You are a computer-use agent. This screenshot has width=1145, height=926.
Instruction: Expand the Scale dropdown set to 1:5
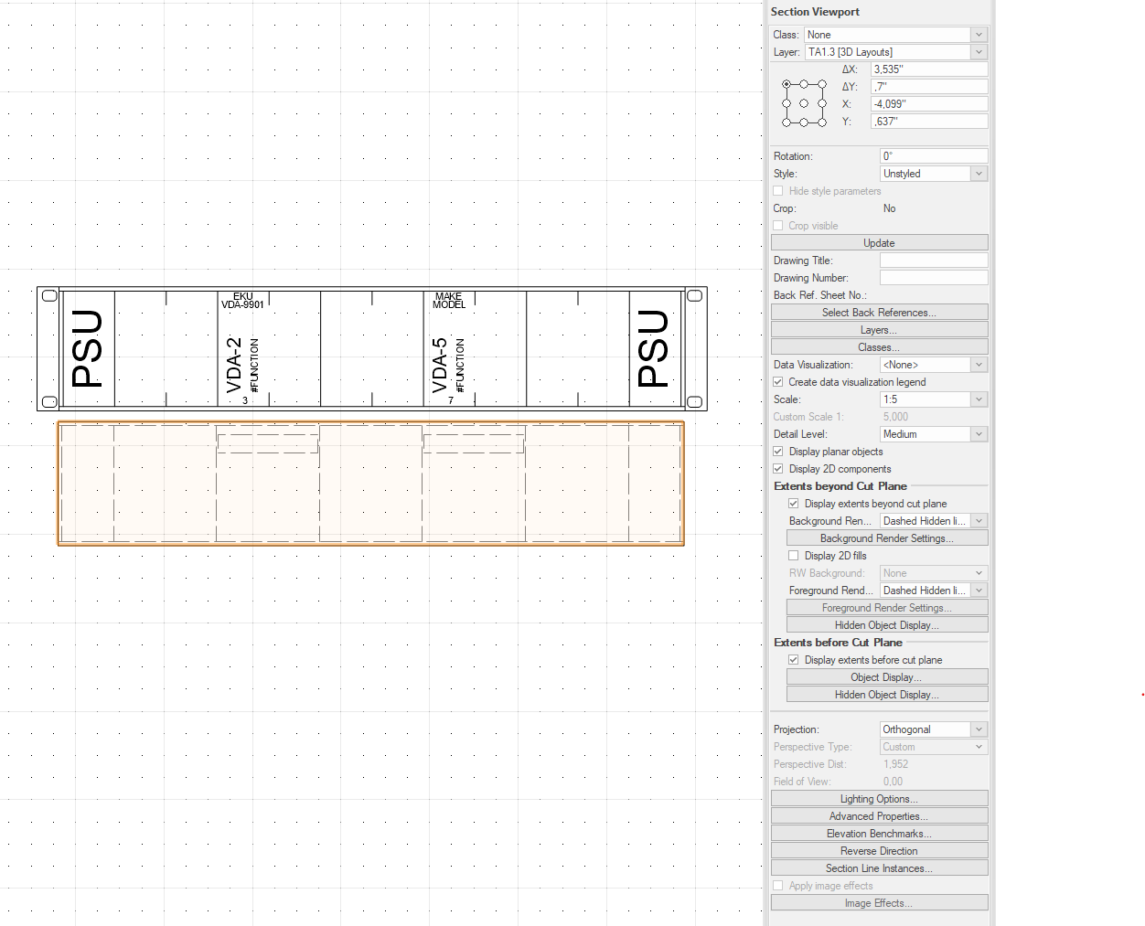point(933,399)
